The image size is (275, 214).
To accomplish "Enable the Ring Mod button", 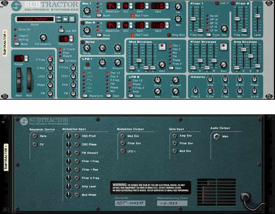I will click(169, 35).
